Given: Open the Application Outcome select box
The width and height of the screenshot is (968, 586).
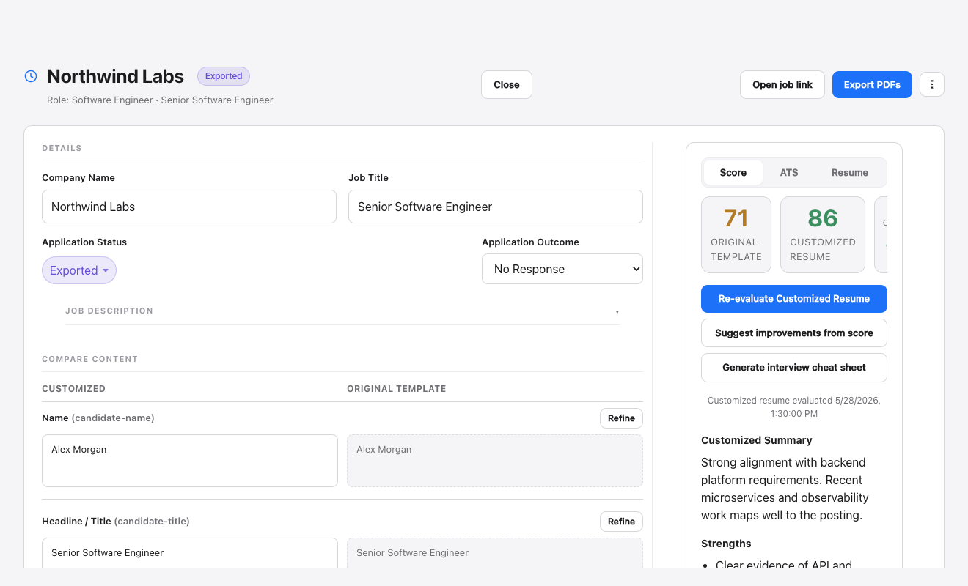Looking at the screenshot, I should pos(562,269).
